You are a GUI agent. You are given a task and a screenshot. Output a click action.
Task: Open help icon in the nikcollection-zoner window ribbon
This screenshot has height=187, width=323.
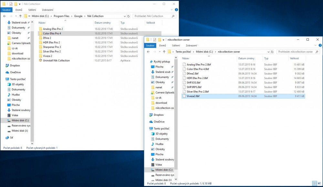(x=319, y=45)
